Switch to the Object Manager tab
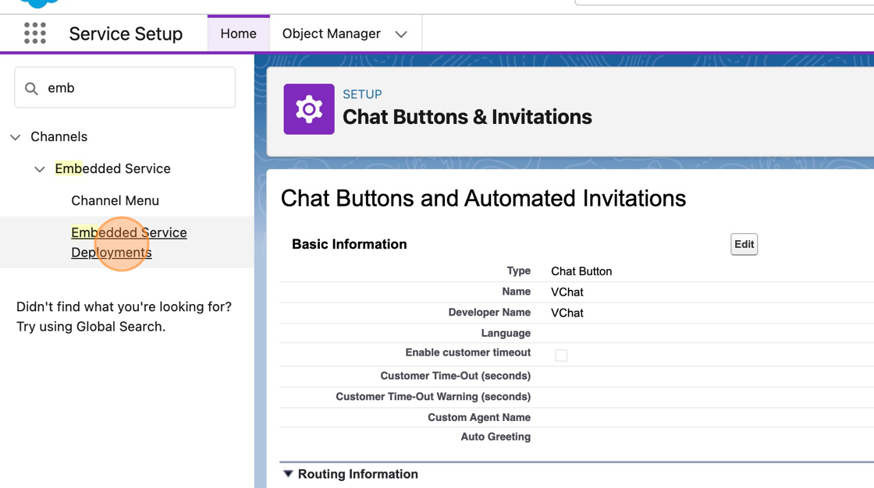The width and height of the screenshot is (874, 488). click(x=331, y=34)
